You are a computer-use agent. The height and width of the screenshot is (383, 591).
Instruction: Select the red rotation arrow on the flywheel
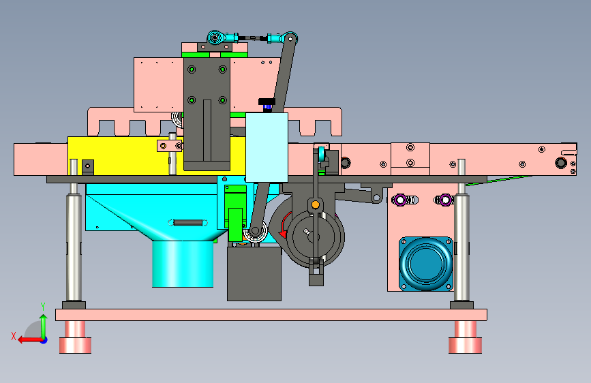coord(284,226)
